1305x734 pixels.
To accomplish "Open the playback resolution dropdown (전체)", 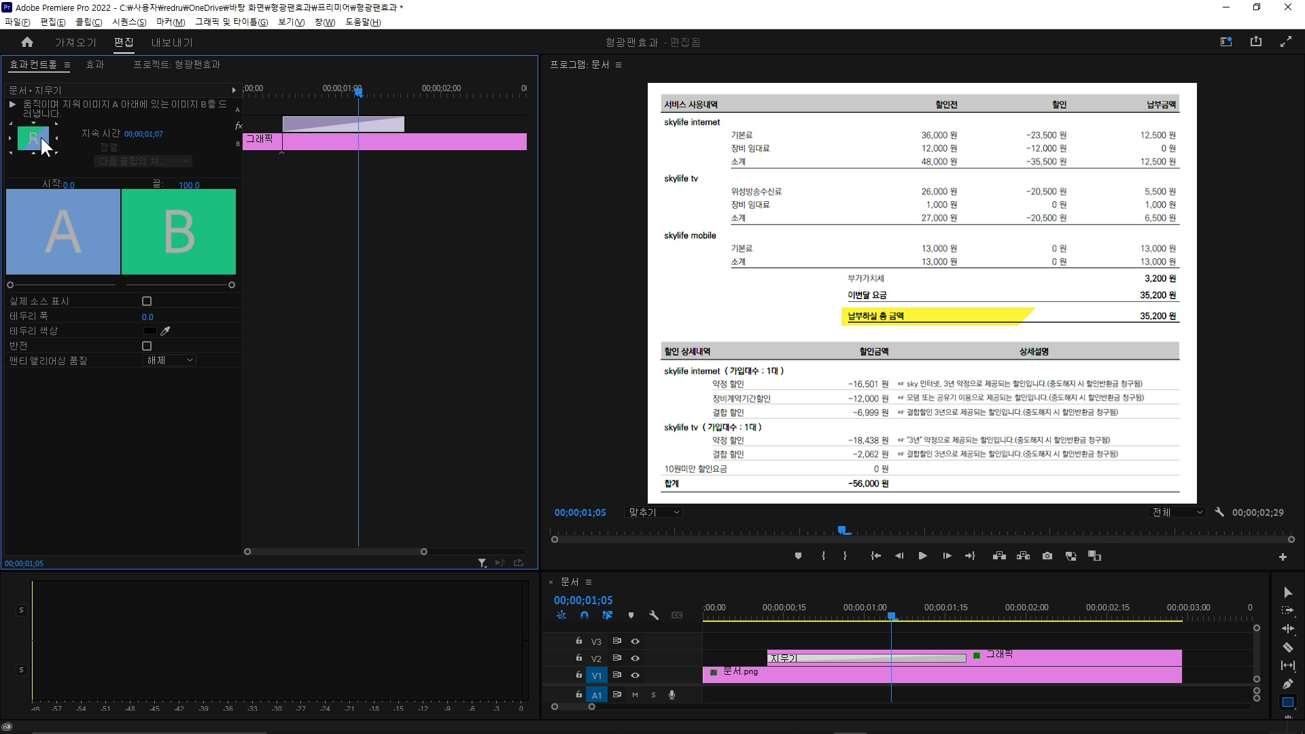I will pos(1177,512).
